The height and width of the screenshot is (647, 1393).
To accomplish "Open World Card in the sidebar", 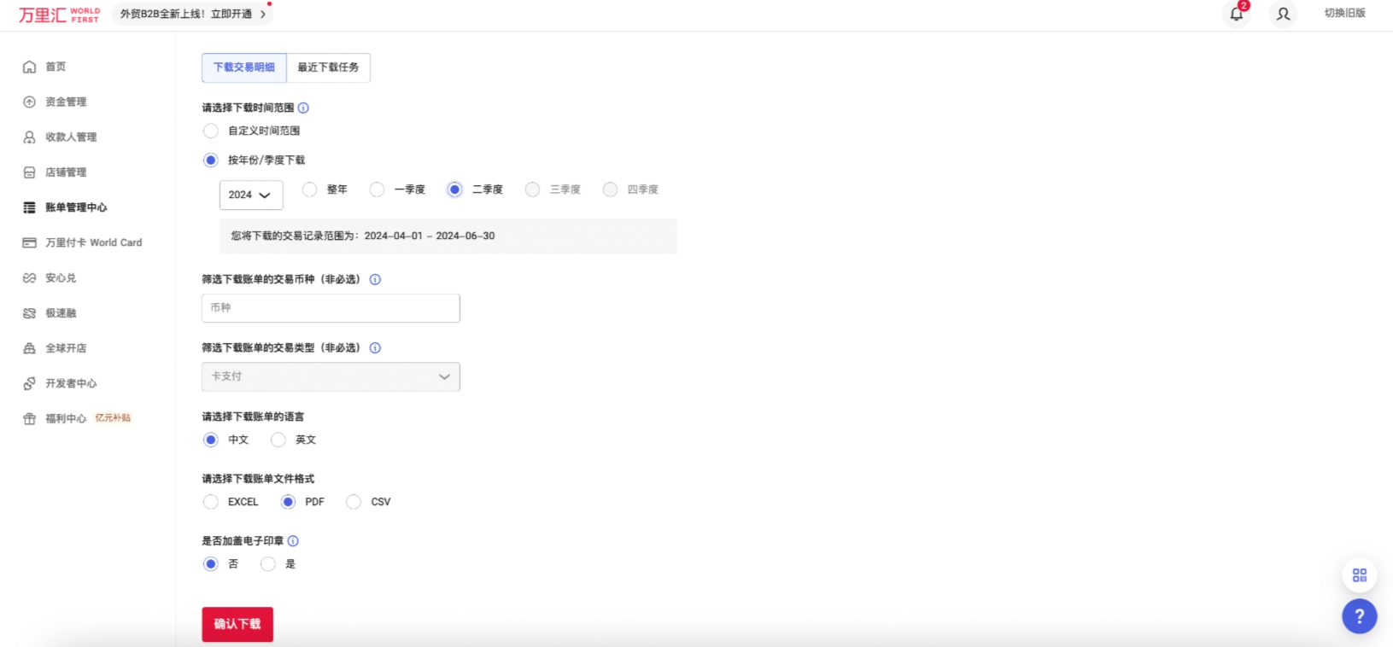I will pyautogui.click(x=93, y=243).
